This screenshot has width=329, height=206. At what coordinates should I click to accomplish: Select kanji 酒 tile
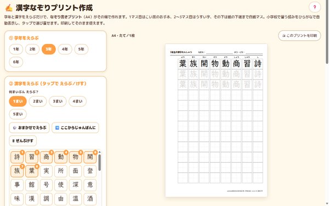tap(90, 199)
